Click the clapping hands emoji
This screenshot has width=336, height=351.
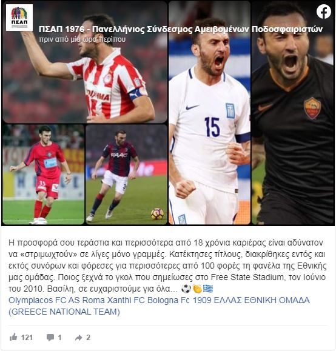coord(197,289)
